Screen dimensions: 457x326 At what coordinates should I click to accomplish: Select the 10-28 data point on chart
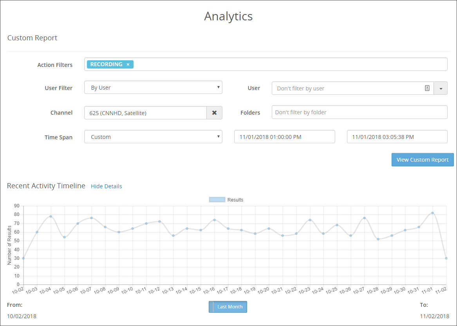tap(378, 239)
